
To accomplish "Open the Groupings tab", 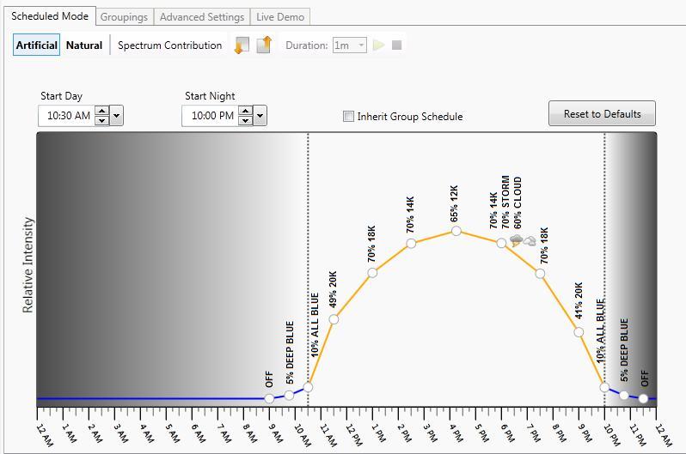I will pyautogui.click(x=124, y=17).
